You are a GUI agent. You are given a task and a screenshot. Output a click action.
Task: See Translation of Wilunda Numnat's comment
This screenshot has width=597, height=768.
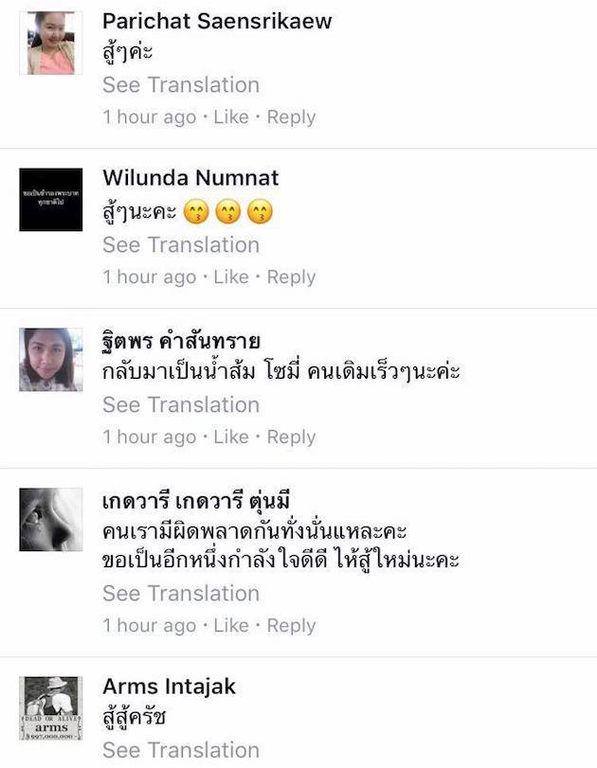point(181,244)
